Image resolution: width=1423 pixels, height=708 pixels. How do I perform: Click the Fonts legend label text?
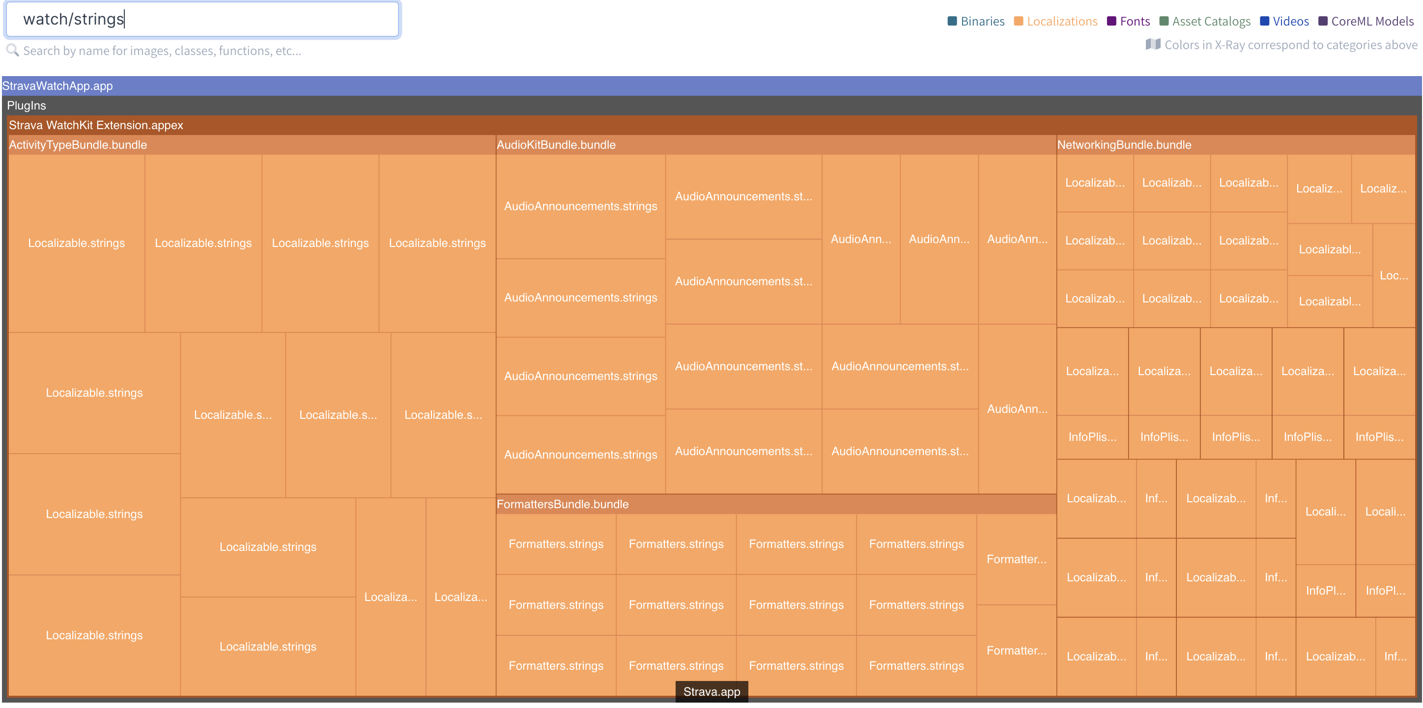point(1135,21)
